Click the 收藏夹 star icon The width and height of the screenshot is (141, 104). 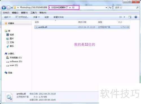point(6,23)
